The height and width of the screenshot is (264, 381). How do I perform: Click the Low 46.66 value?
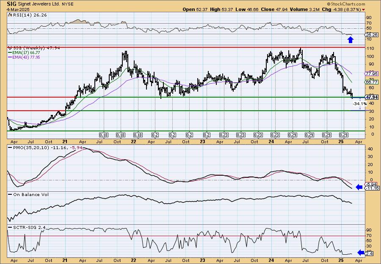(x=248, y=9)
